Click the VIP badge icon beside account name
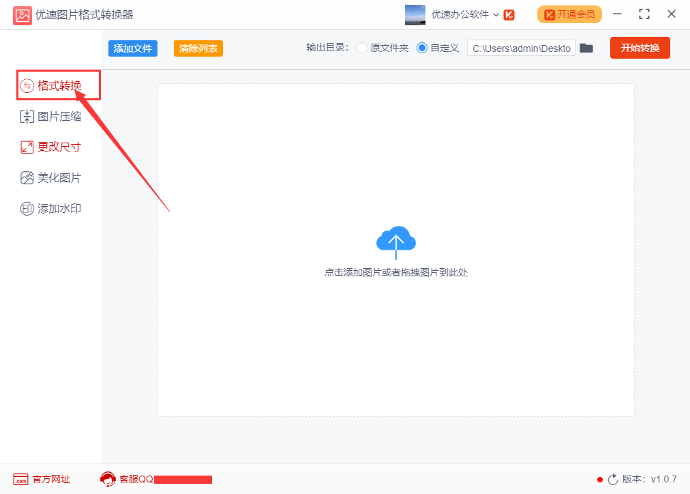Viewport: 690px width, 494px height. [x=509, y=15]
